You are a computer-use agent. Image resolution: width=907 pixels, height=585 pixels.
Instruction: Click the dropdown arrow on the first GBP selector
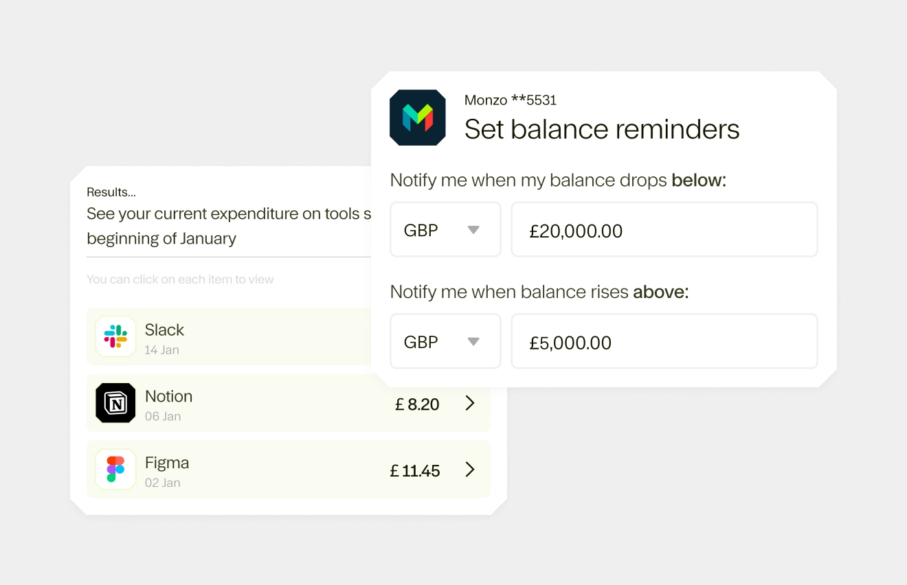point(474,231)
